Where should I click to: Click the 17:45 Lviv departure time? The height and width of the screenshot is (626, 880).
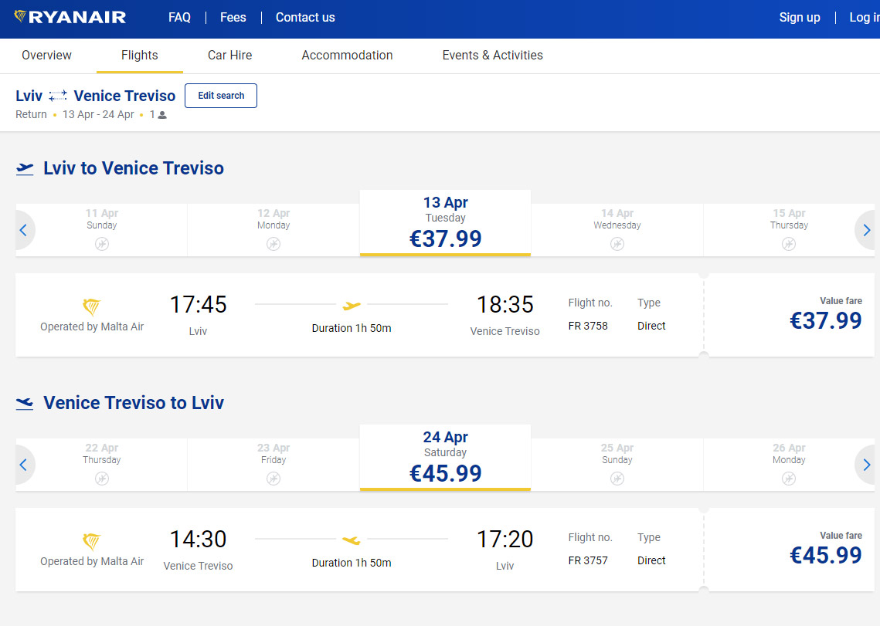[x=198, y=305]
